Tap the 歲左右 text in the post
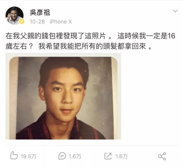 click(x=16, y=46)
